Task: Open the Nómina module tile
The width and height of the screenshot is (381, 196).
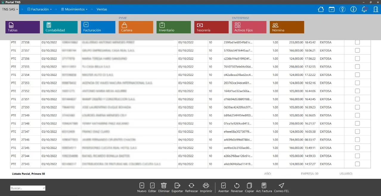Action: pyautogui.click(x=287, y=27)
